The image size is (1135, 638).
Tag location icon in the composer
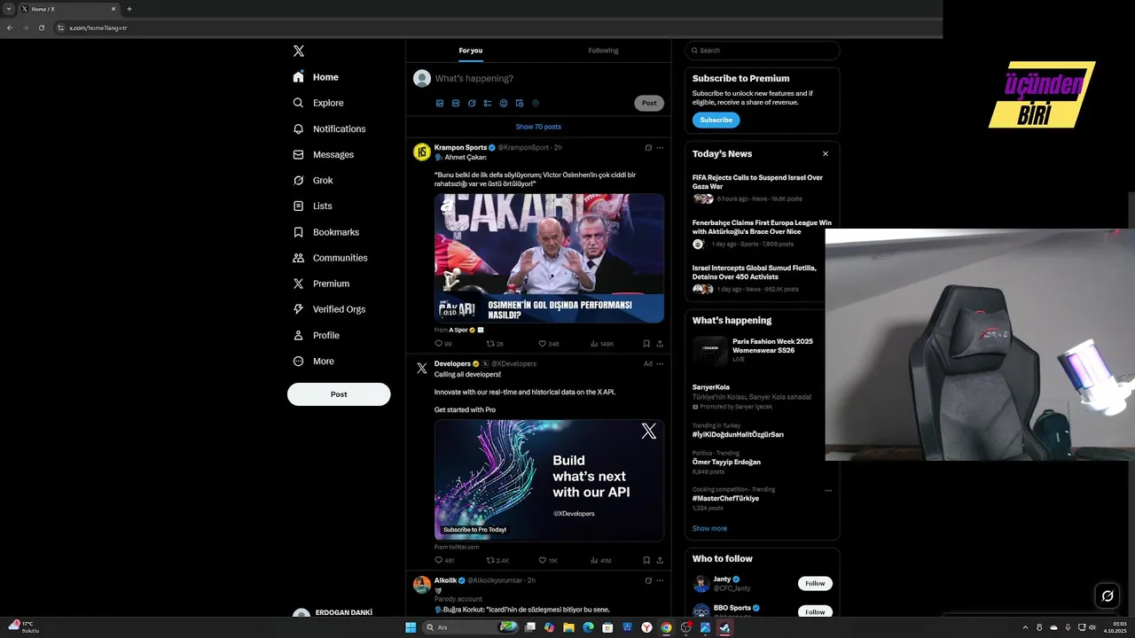536,103
